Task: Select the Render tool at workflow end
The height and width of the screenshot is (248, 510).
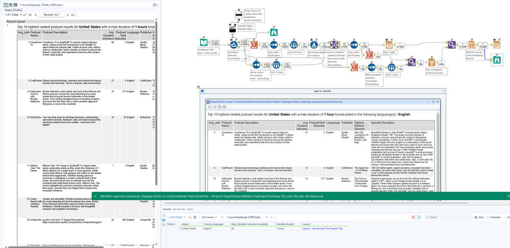Action: pyautogui.click(x=497, y=45)
